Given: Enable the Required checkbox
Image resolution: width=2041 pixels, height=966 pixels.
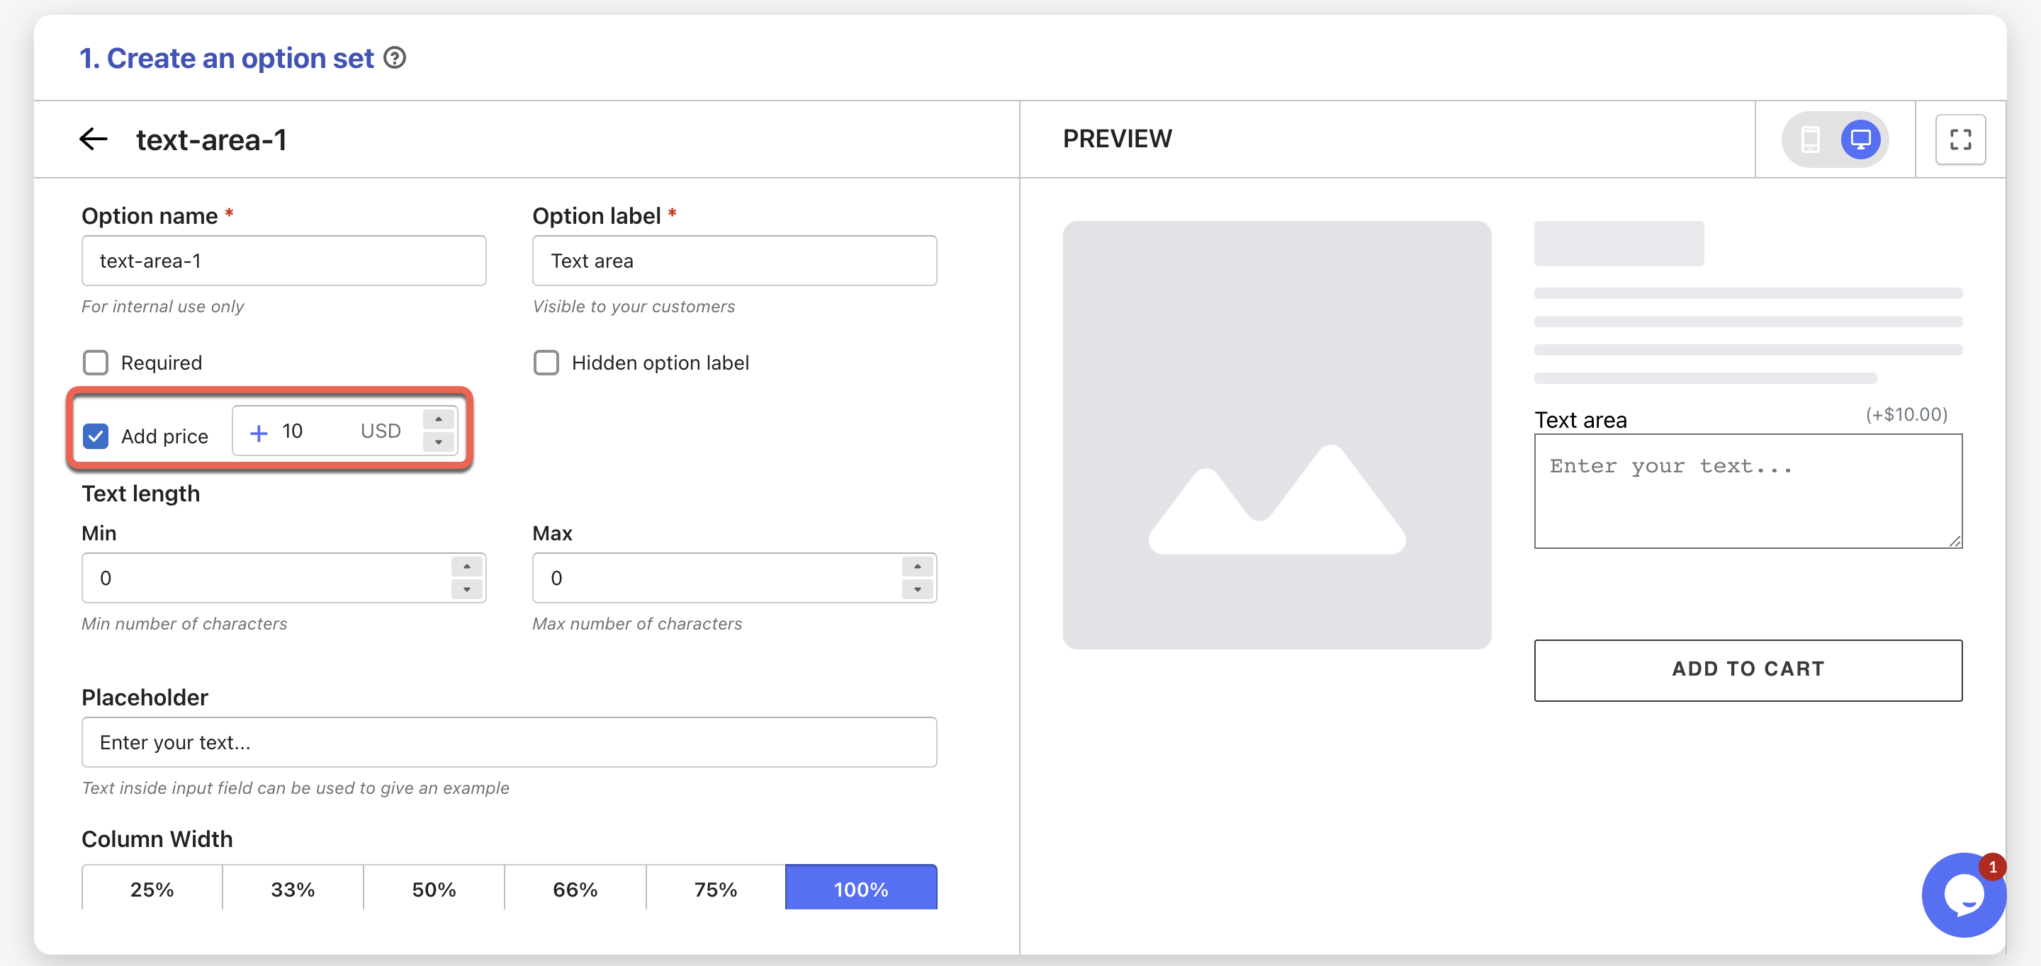Looking at the screenshot, I should click(96, 363).
